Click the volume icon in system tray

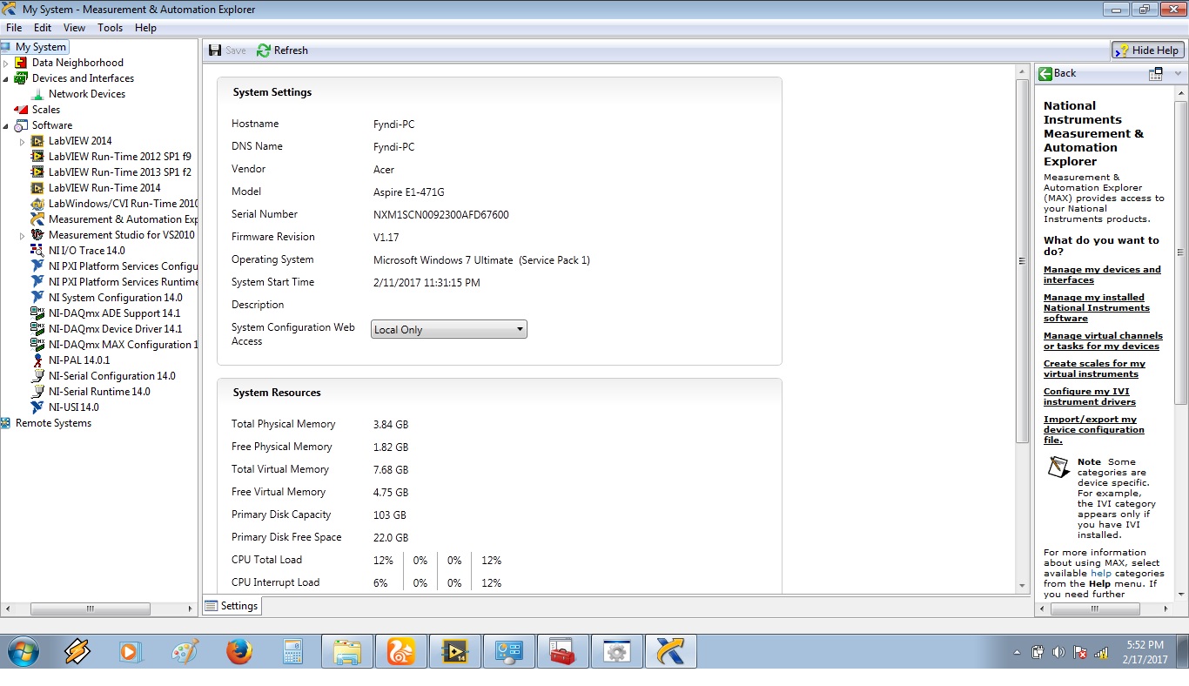coord(1058,652)
